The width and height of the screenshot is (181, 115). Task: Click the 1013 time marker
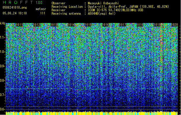point(54,25)
